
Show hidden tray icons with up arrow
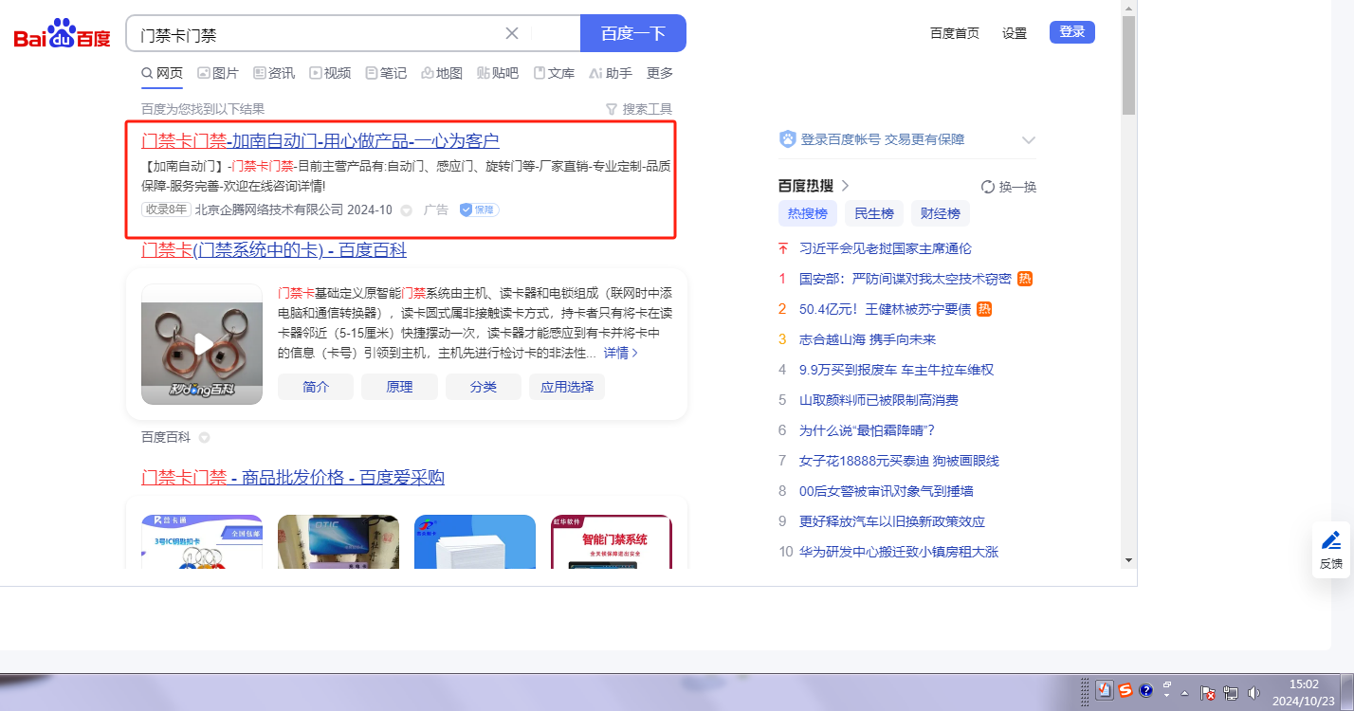point(1184,693)
